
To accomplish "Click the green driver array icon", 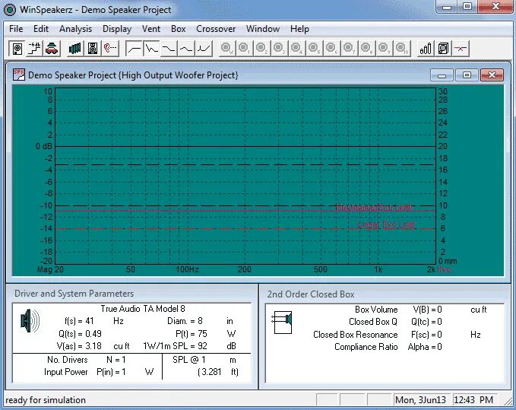I will [75, 49].
